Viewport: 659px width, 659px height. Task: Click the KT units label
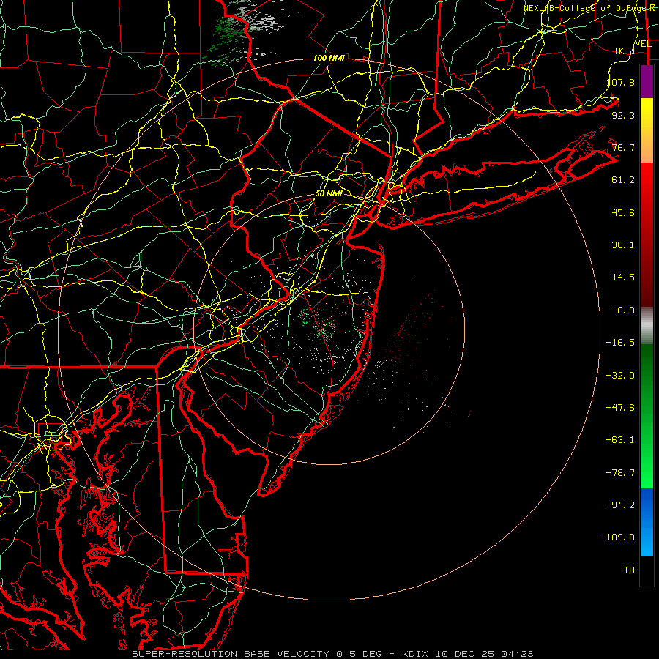click(x=625, y=51)
